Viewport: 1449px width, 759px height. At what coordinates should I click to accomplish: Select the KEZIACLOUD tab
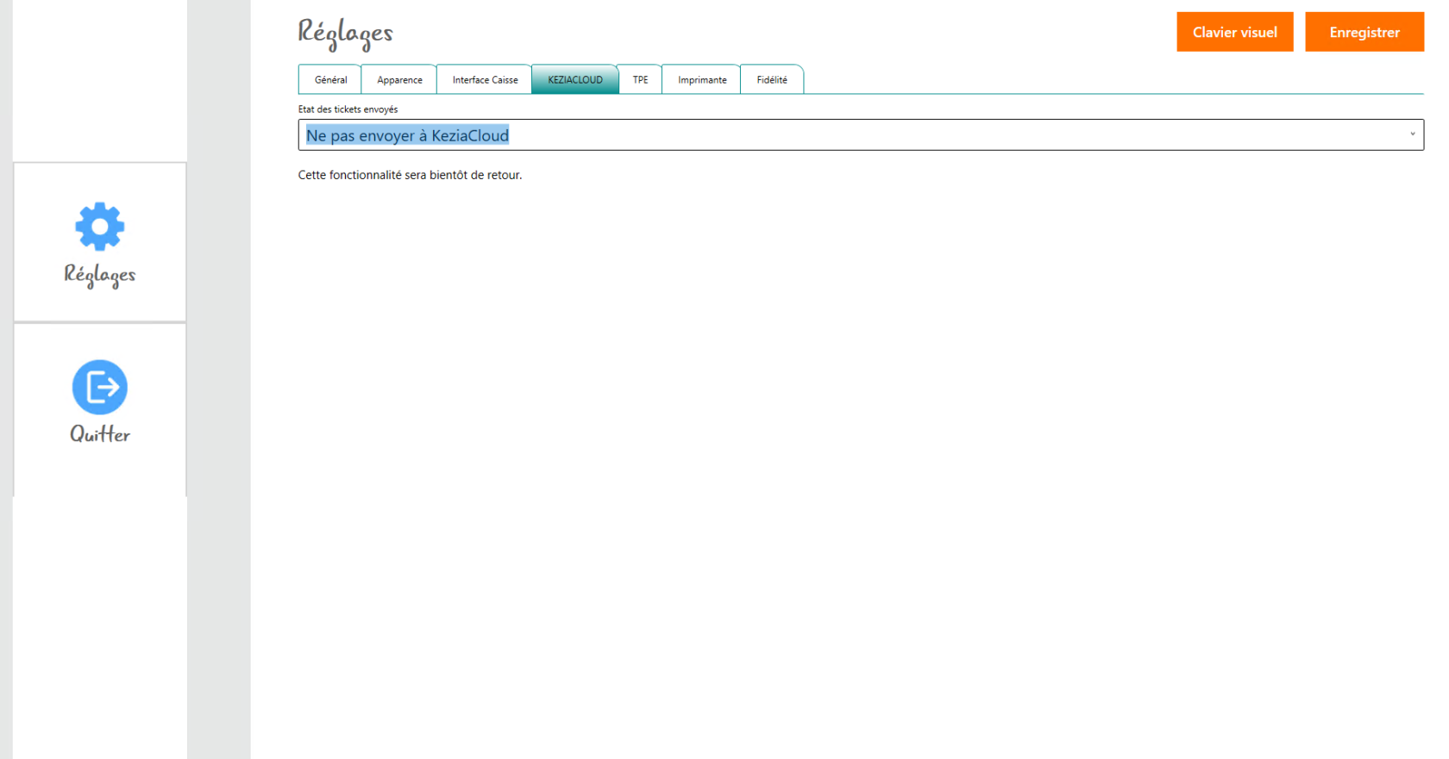[x=575, y=80]
